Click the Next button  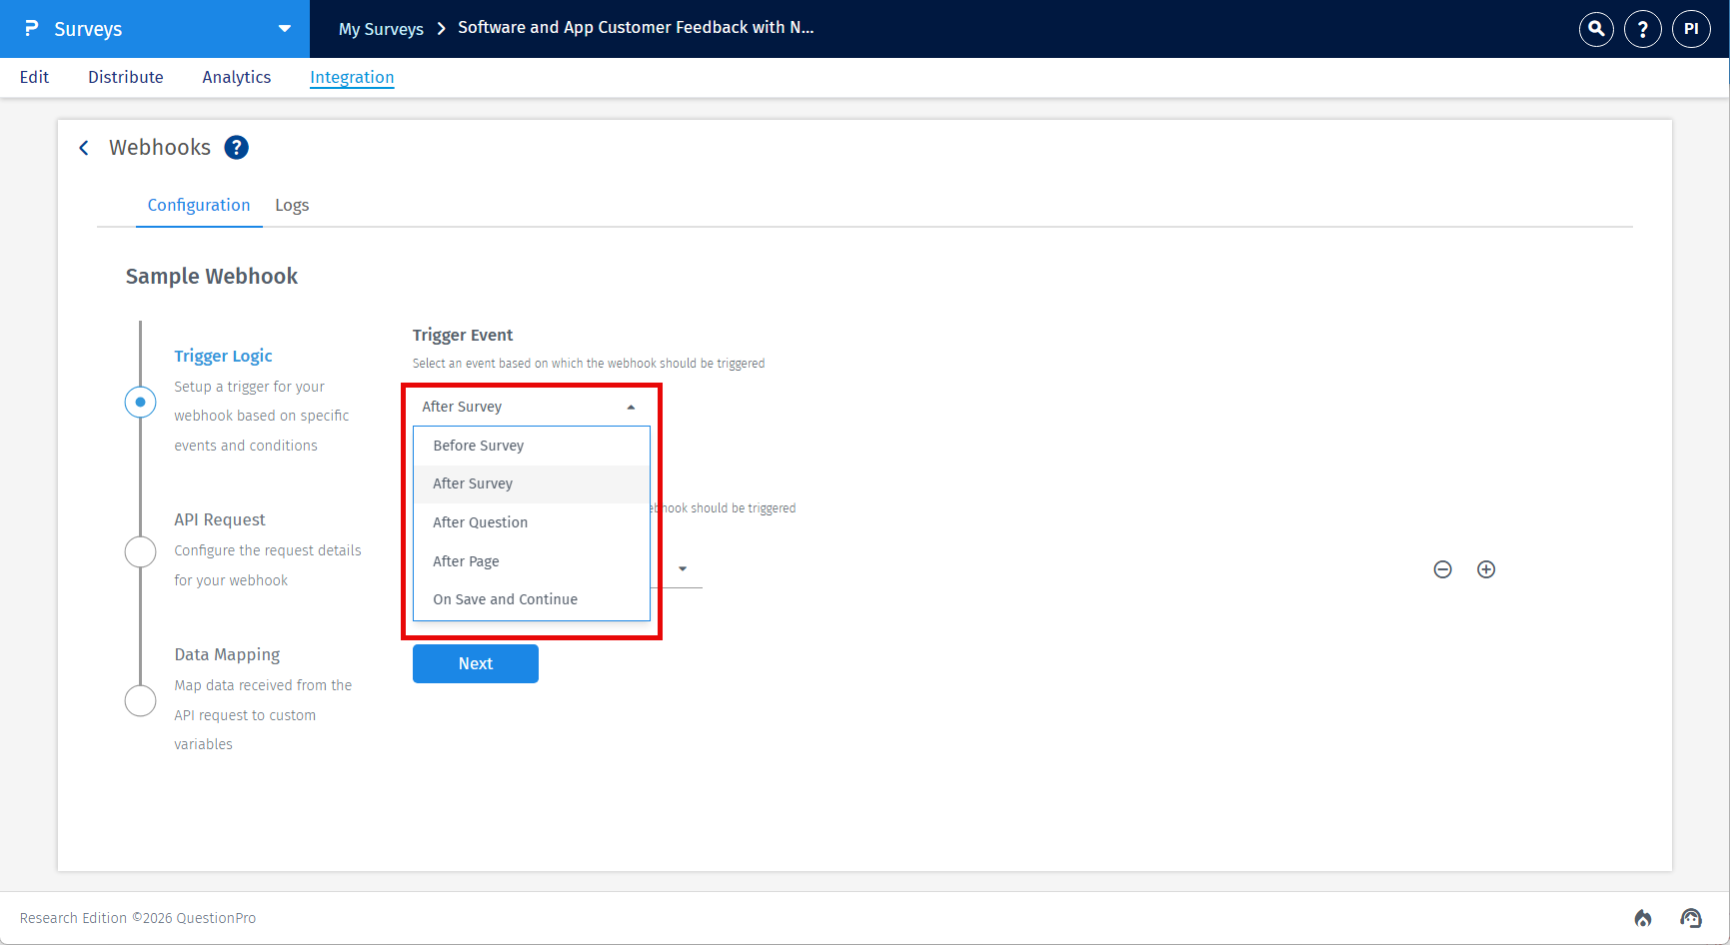[x=476, y=663]
